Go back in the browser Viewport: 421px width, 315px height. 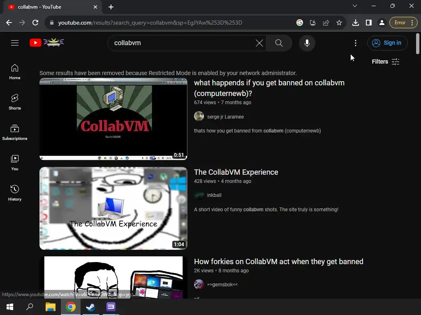tap(9, 23)
